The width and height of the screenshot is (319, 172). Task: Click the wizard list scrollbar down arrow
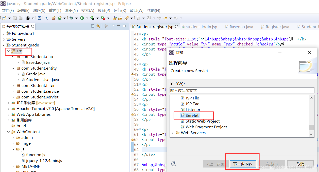[311, 135]
